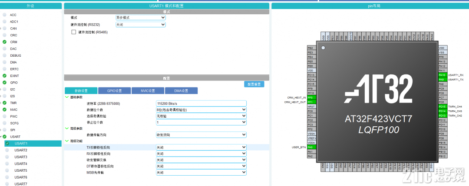This screenshot has width=469, height=186.
Task: Select USART7 in the peripheral list
Action: [21, 184]
